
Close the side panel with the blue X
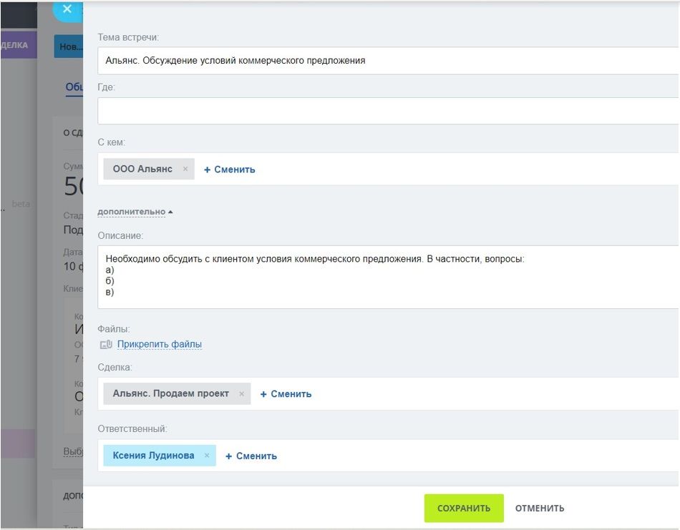coord(67,9)
